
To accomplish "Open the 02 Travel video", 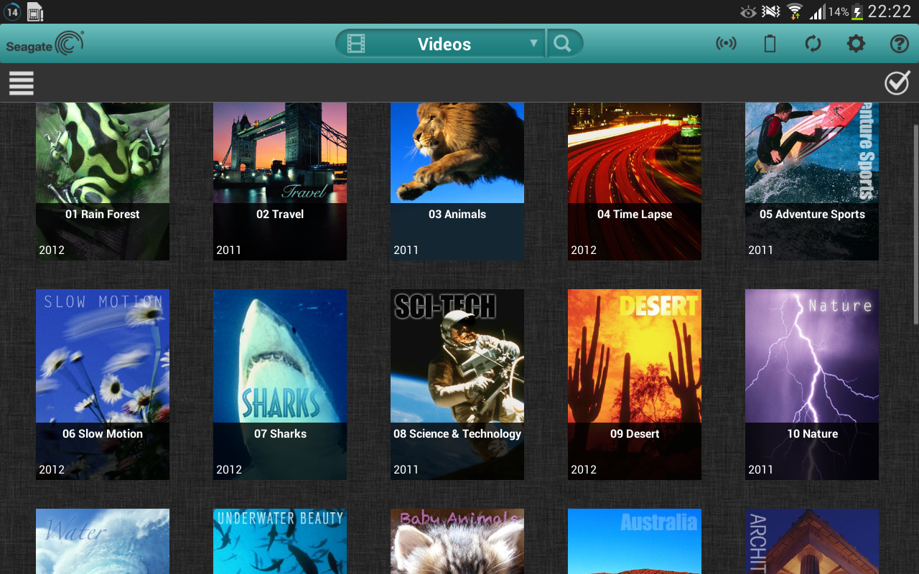I will point(280,181).
